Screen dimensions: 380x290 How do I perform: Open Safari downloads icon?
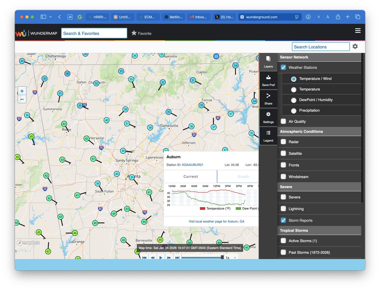[x=308, y=17]
